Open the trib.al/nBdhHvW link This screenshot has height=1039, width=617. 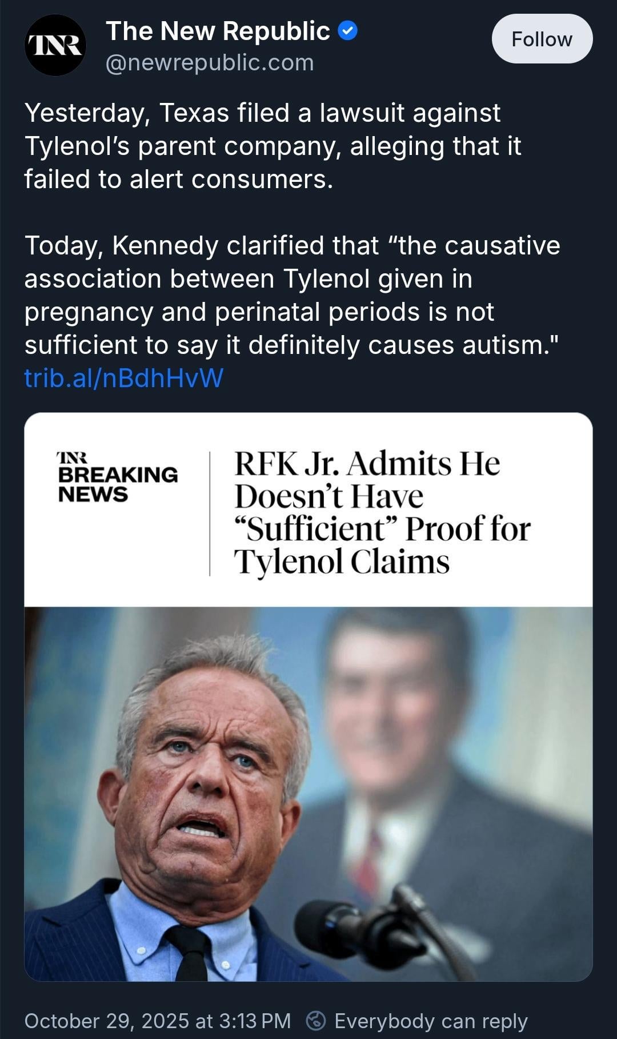(123, 378)
